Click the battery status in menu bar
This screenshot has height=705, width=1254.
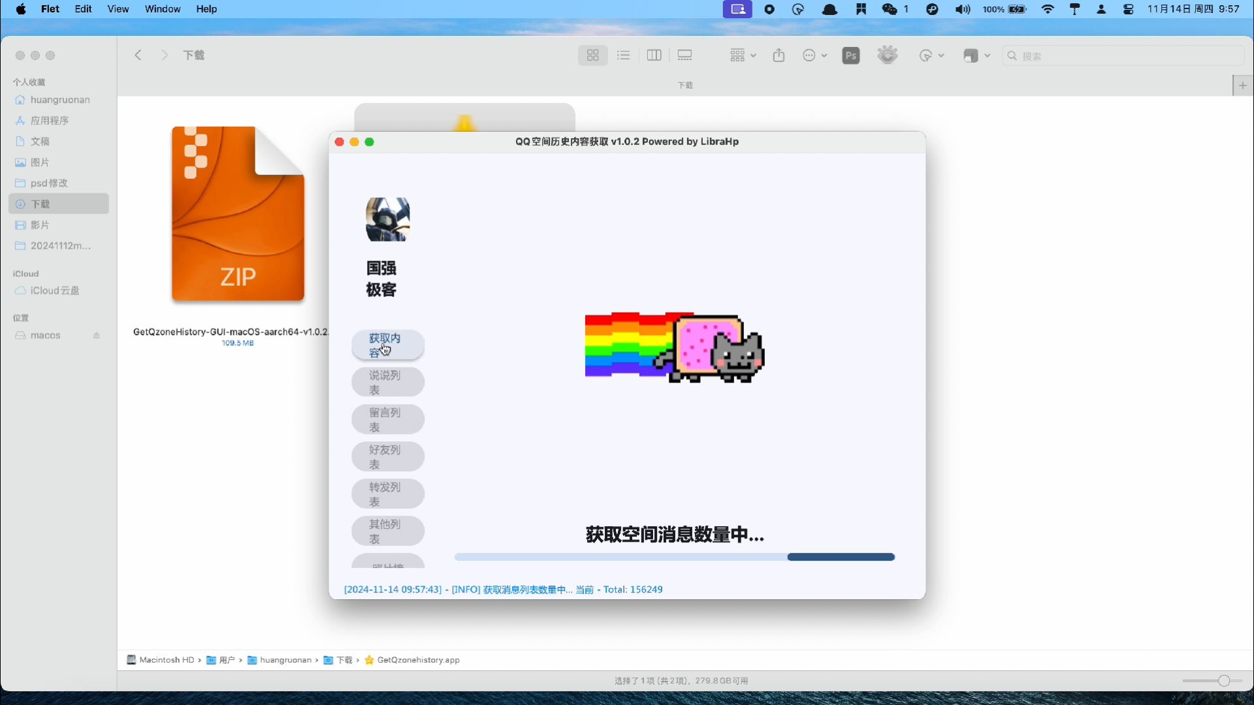click(x=1005, y=9)
